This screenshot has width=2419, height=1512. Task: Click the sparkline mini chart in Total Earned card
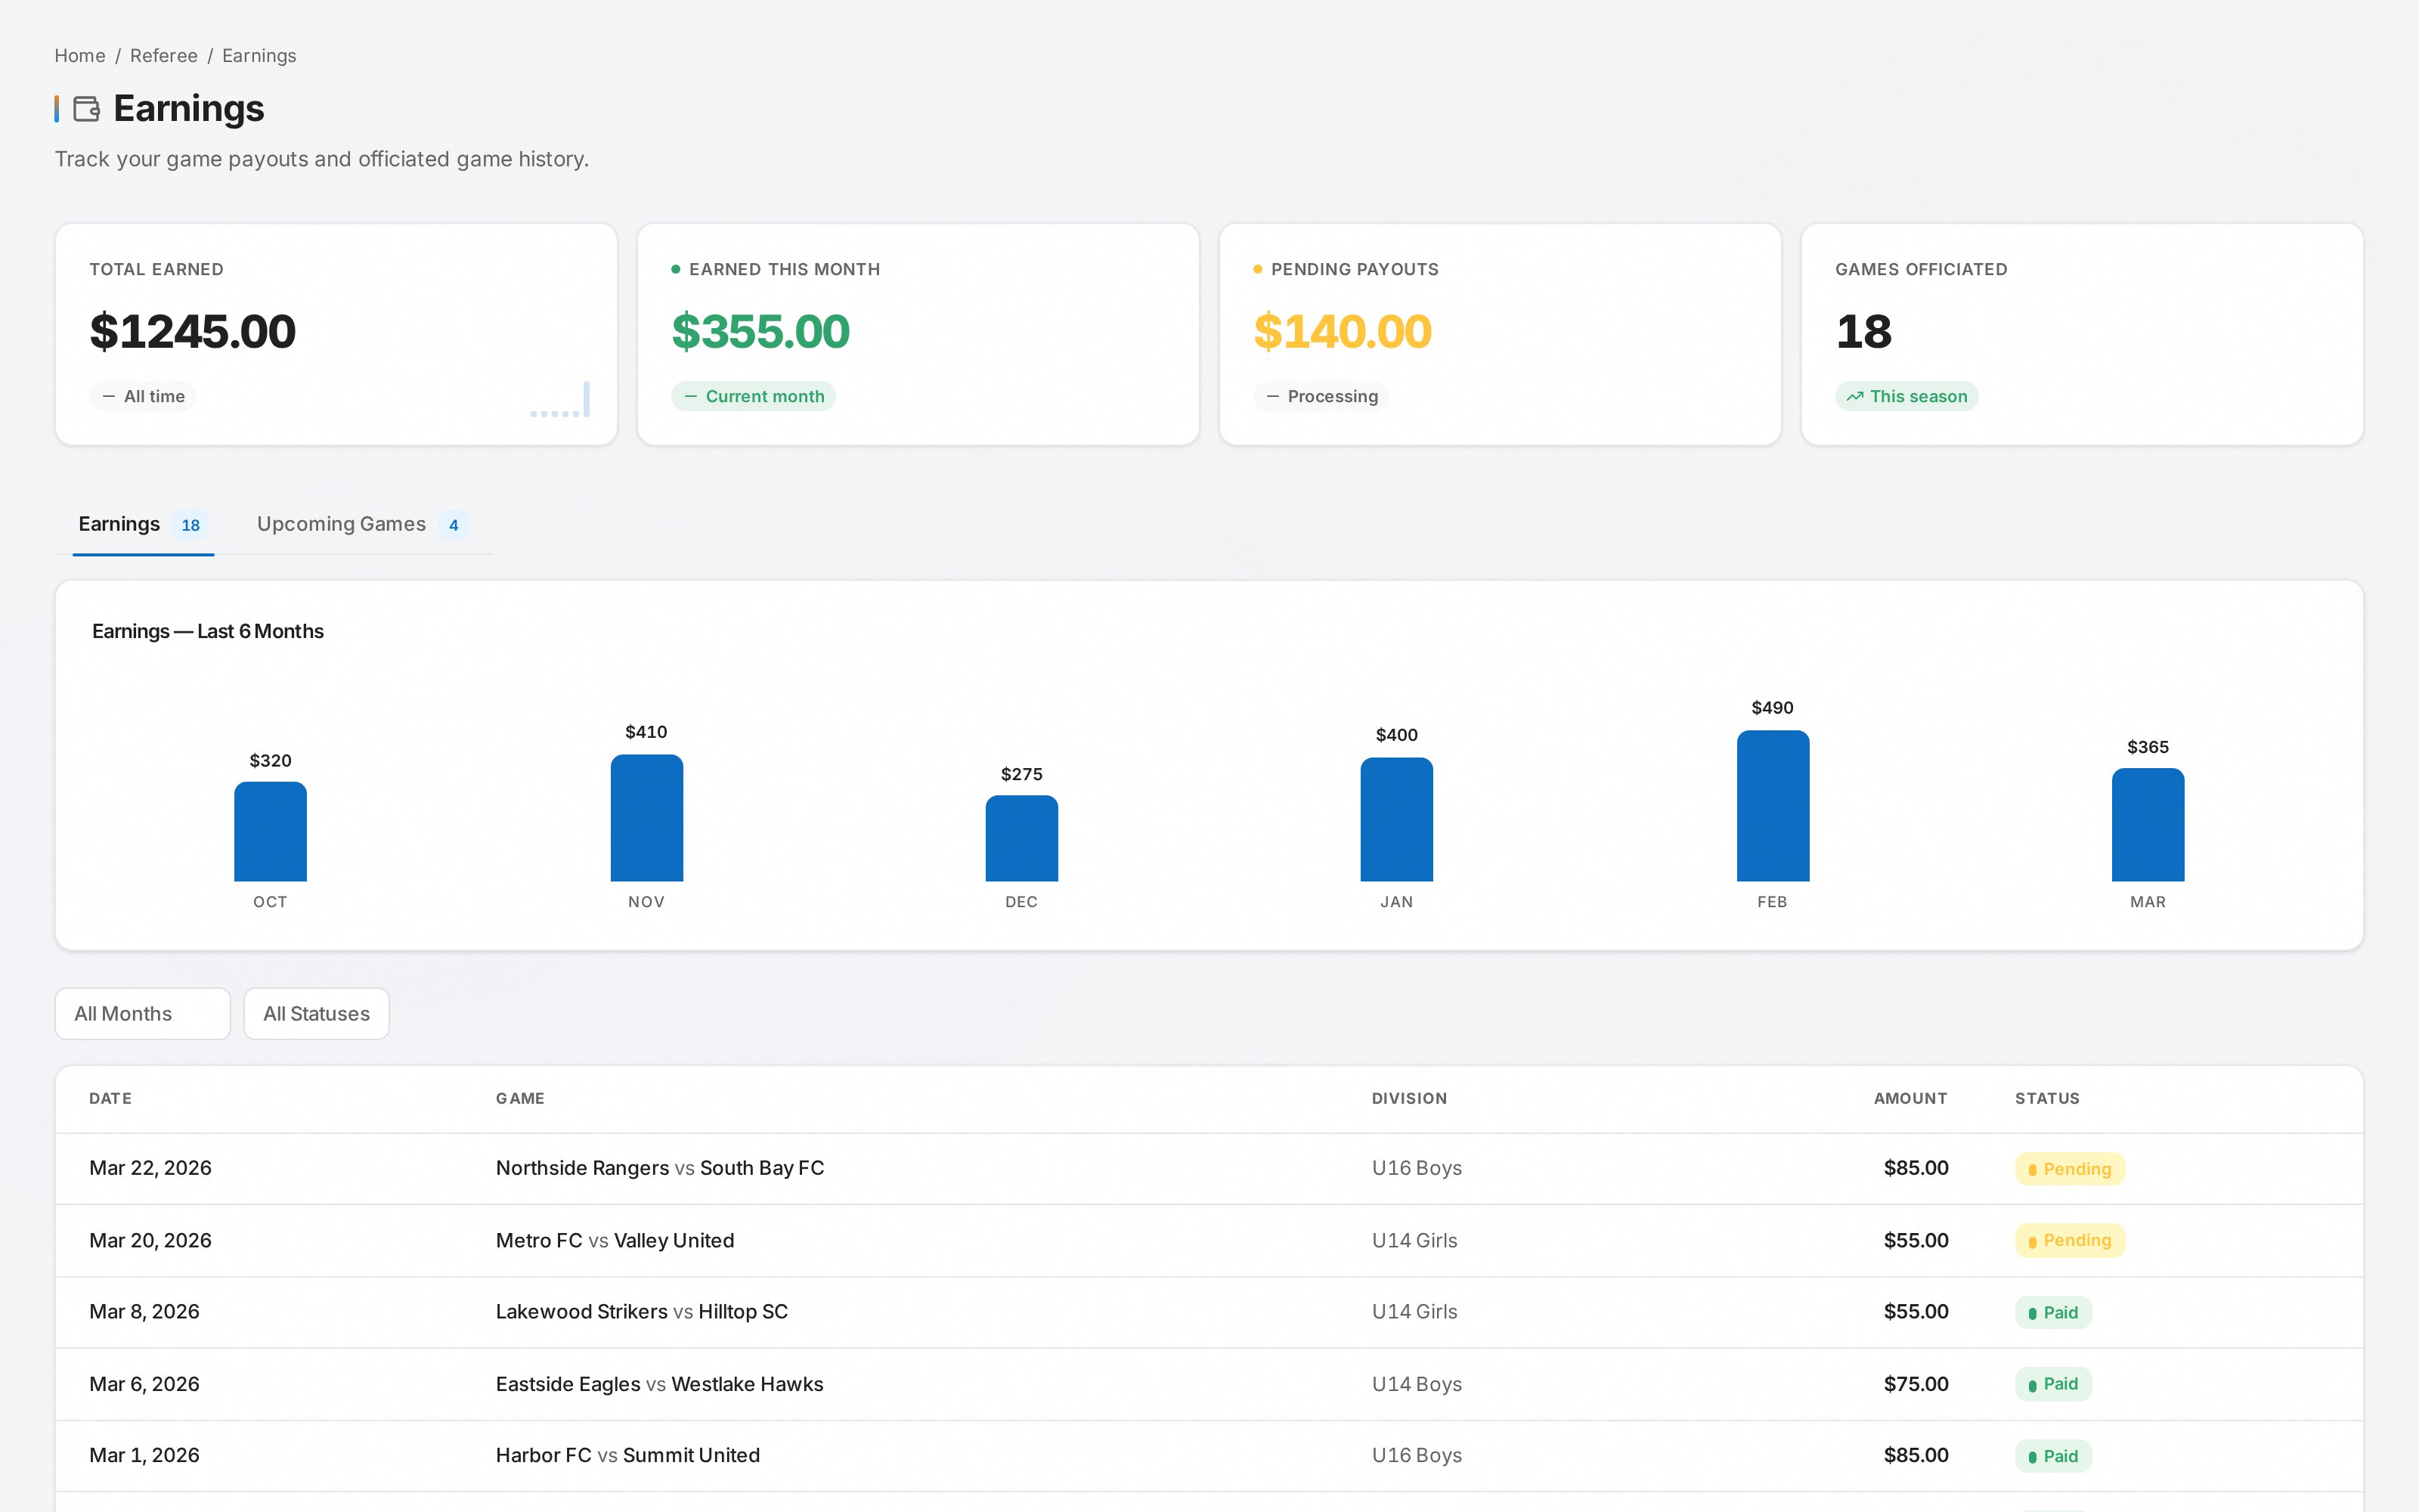(559, 399)
